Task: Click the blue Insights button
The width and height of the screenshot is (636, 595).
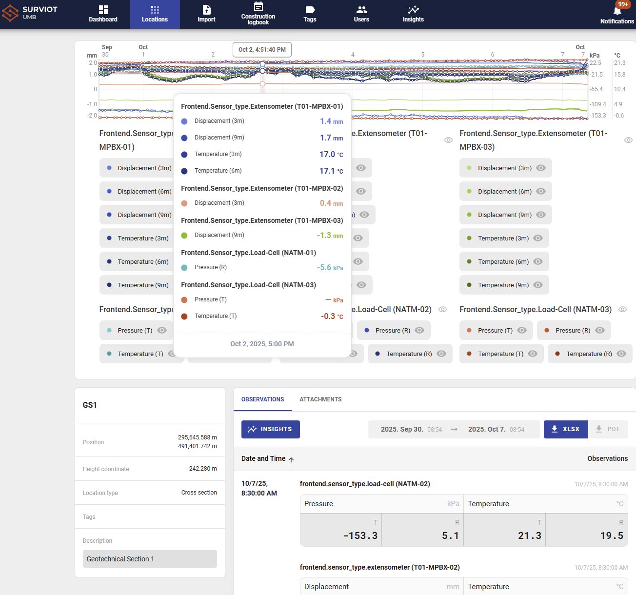Action: coord(270,429)
